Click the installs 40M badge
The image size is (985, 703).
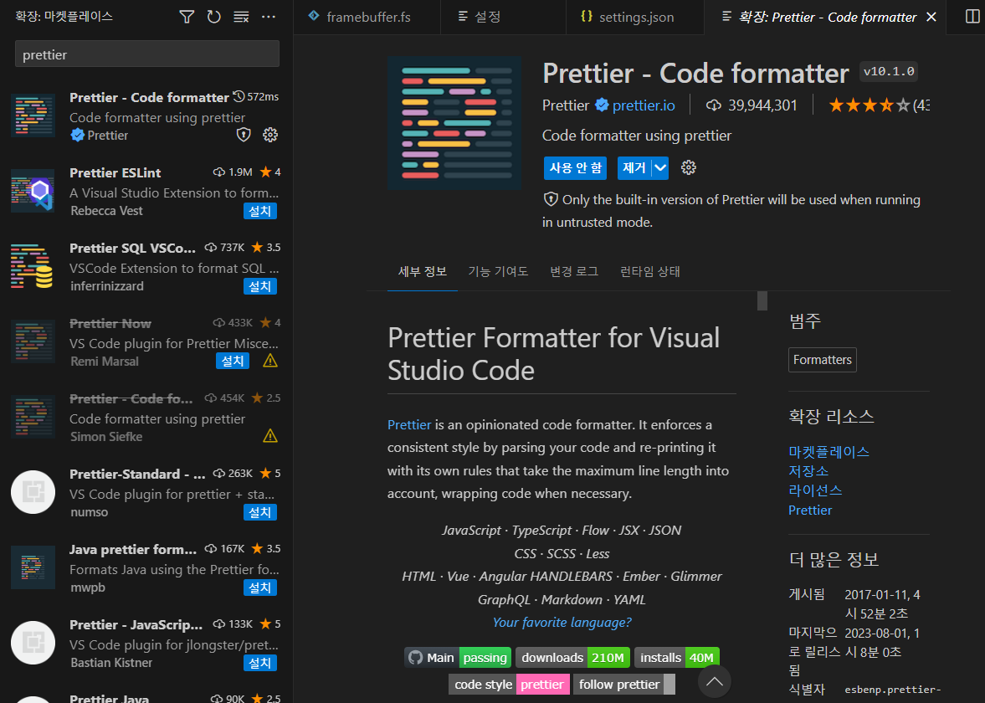click(x=676, y=658)
